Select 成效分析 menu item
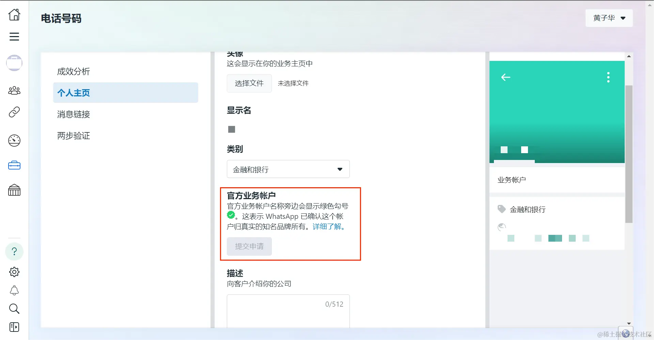 (125, 71)
